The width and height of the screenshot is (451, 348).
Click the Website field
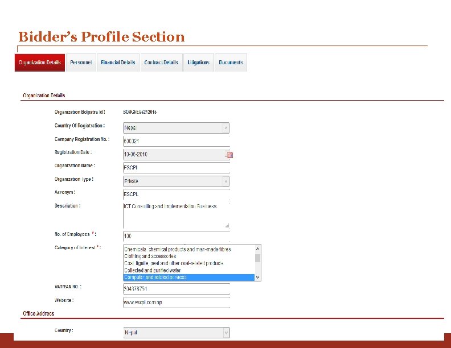point(177,303)
